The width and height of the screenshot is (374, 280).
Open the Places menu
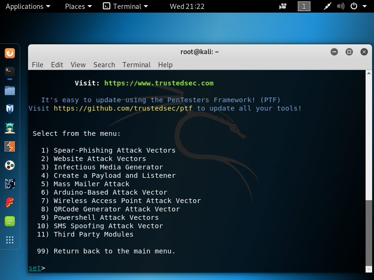[78, 7]
